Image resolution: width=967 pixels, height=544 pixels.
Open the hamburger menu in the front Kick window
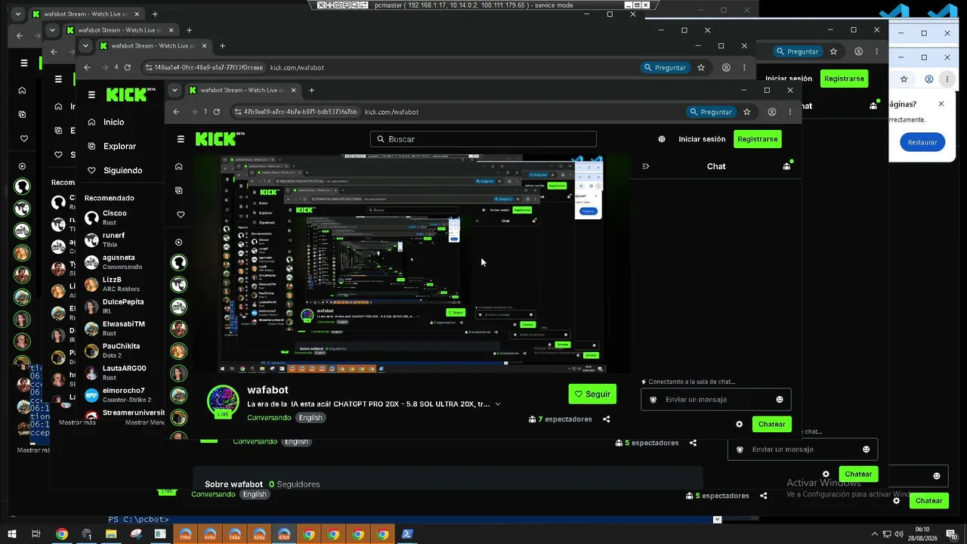(181, 139)
